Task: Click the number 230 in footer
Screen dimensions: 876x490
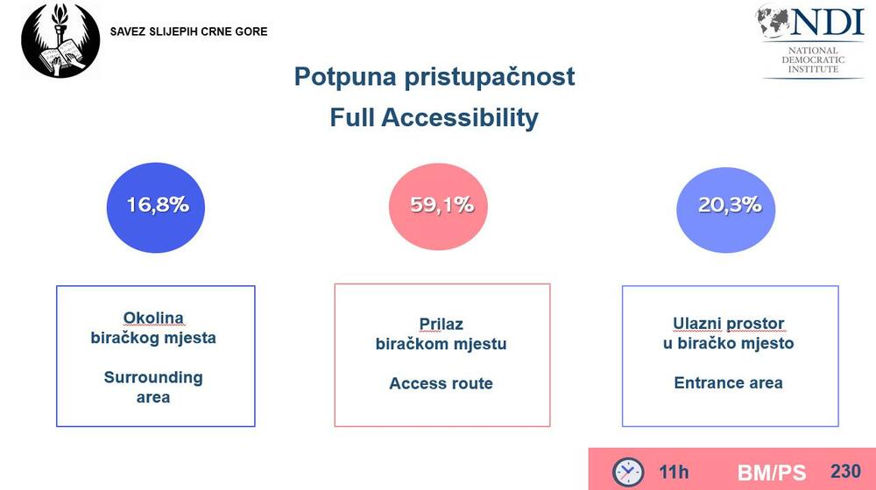Action: [x=845, y=472]
